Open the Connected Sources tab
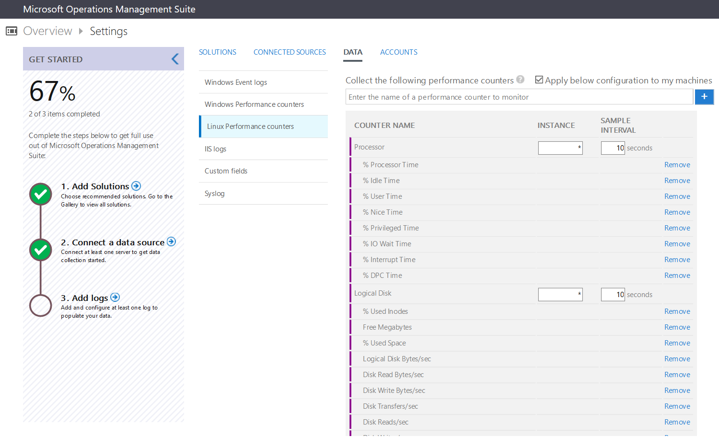The height and width of the screenshot is (437, 719). 290,52
